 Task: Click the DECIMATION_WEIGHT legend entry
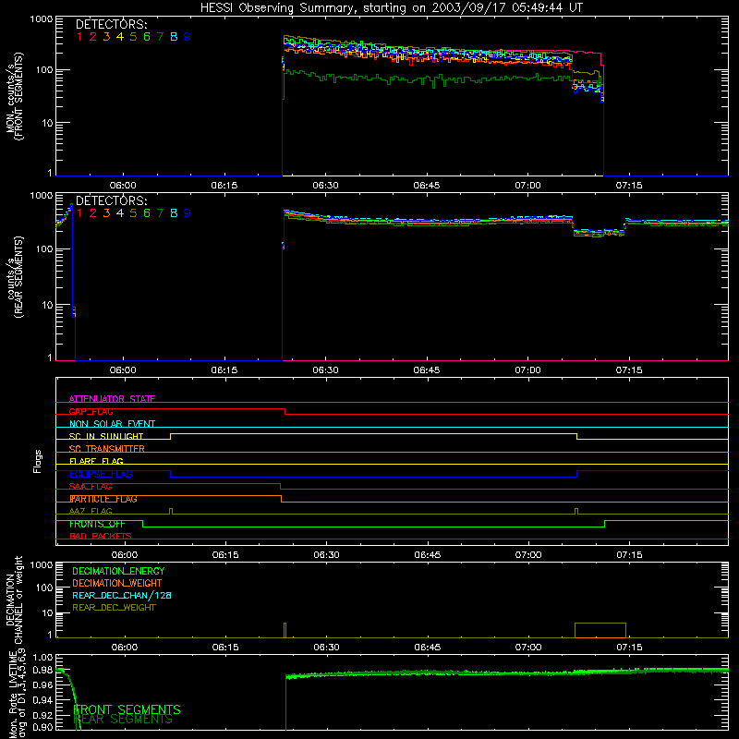pyautogui.click(x=117, y=584)
